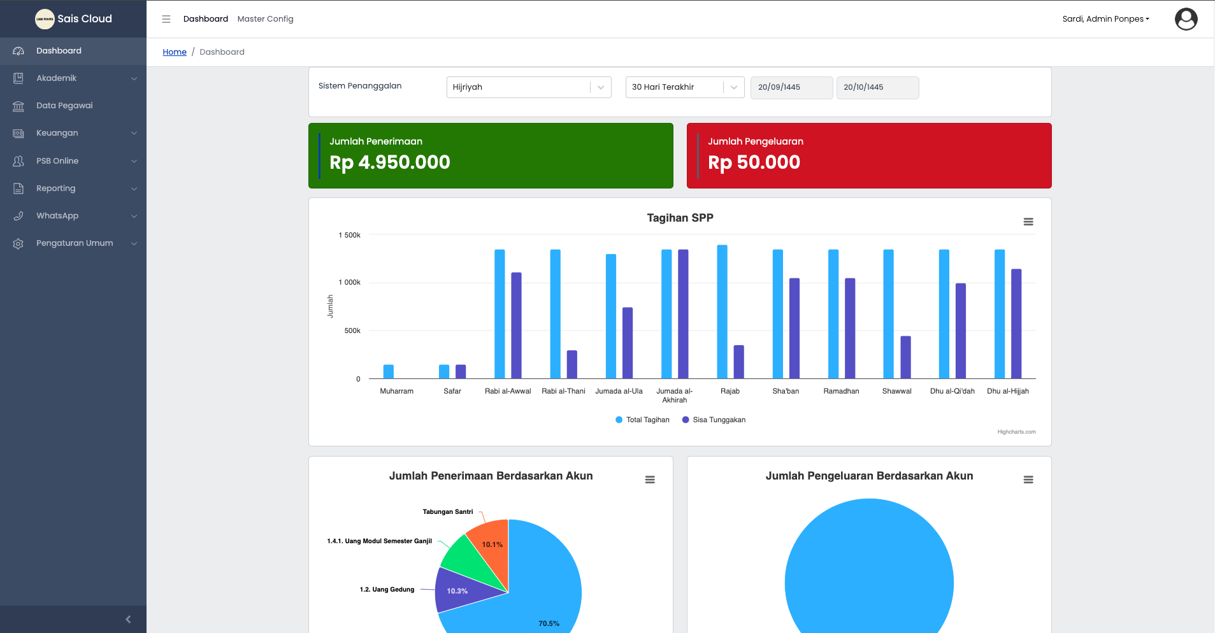The image size is (1215, 633).
Task: Click the WhatsApp phone icon
Action: [18, 216]
